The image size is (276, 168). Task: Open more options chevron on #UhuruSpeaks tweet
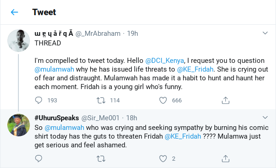click(x=265, y=118)
